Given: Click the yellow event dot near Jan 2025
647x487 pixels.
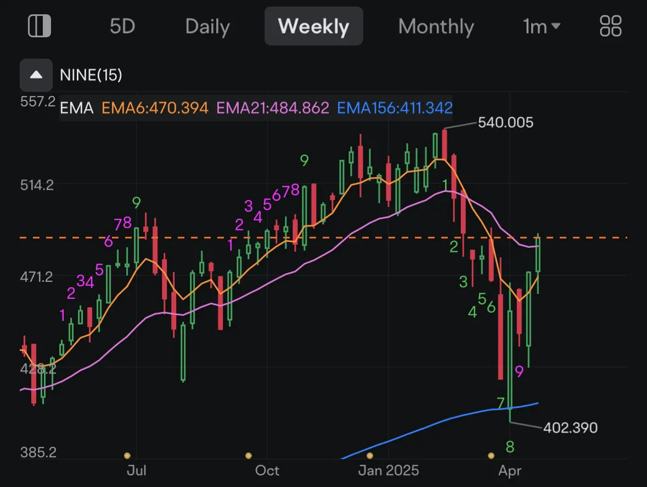Looking at the screenshot, I should pyautogui.click(x=370, y=456).
